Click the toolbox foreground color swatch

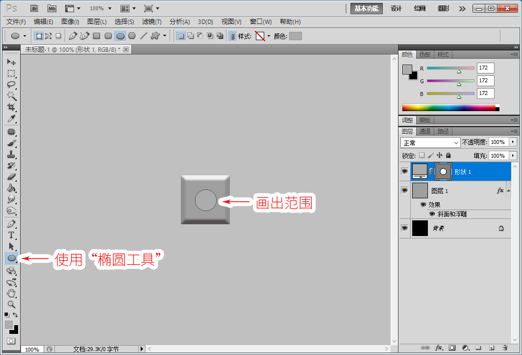coord(8,324)
